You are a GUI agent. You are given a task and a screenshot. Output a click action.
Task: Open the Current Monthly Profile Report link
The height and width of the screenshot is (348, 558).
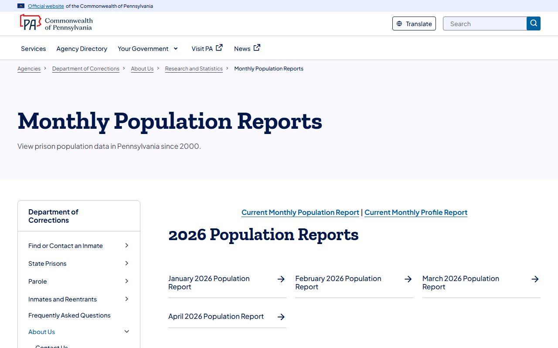[x=416, y=212]
